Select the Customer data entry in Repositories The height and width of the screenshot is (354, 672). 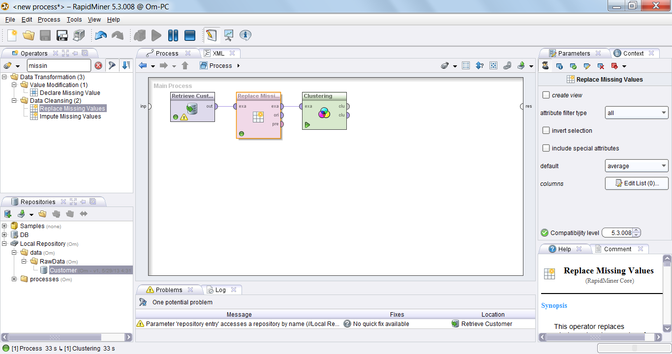click(63, 270)
